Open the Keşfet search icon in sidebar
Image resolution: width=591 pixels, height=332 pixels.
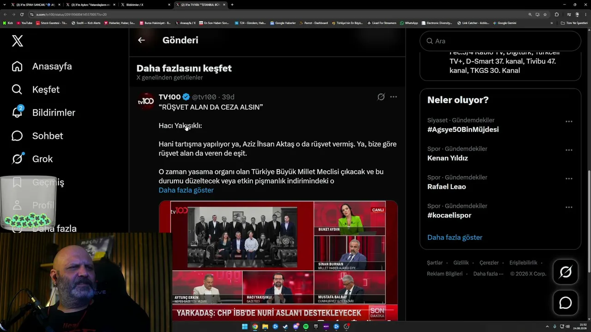pyautogui.click(x=17, y=89)
